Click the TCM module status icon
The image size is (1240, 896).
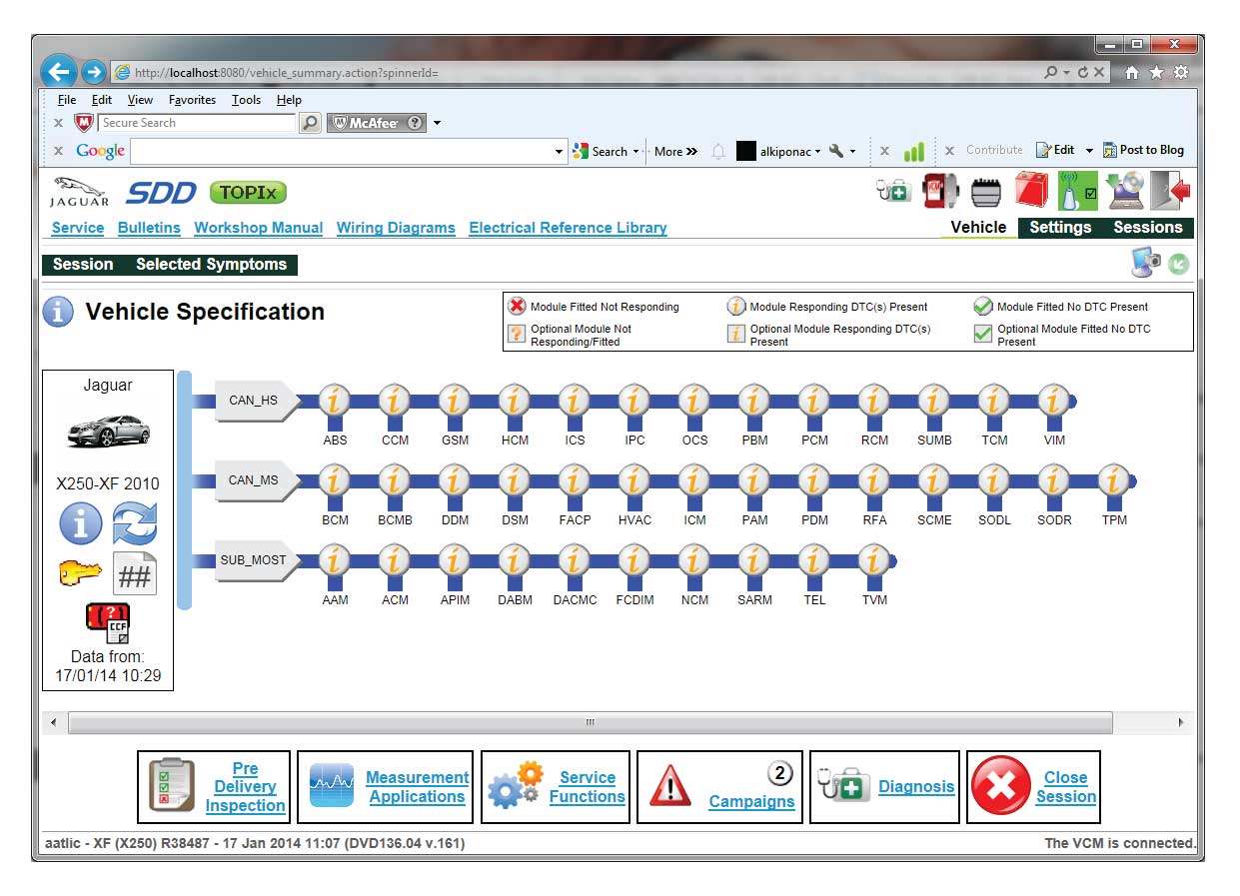coord(994,402)
